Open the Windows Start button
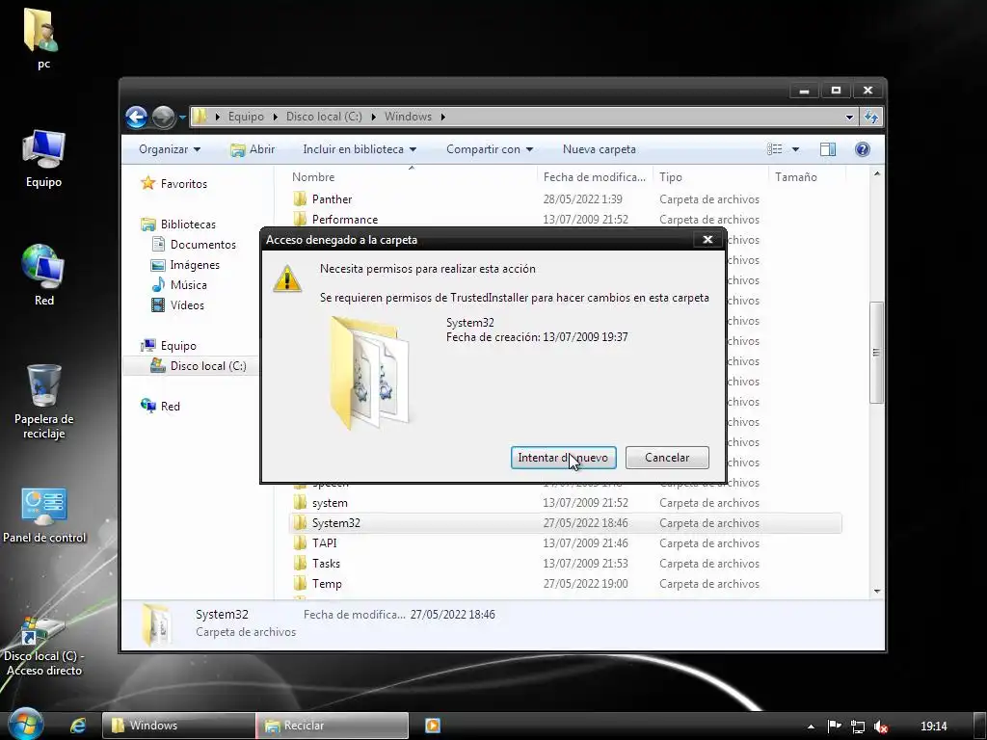 point(25,725)
